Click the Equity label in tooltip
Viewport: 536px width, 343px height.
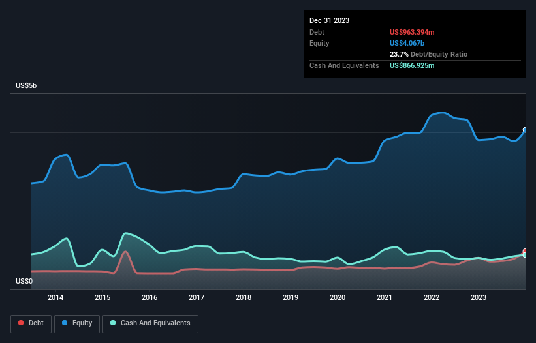tap(319, 43)
